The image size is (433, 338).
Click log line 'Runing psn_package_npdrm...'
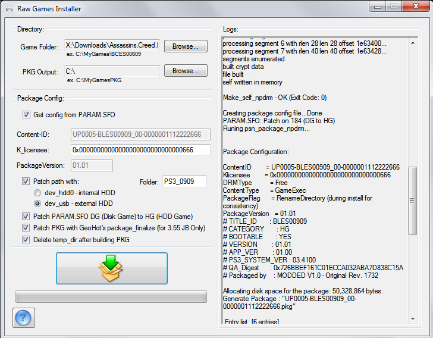click(266, 129)
